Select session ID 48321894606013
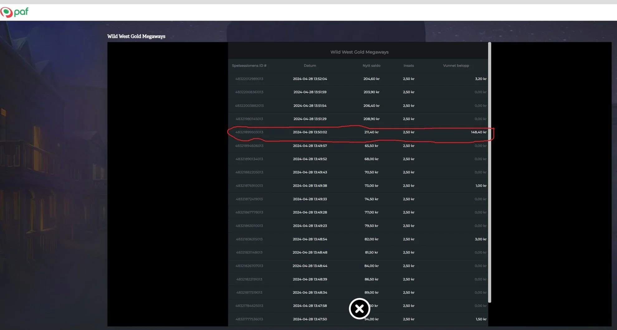Viewport: 617px width, 330px height. (249, 146)
